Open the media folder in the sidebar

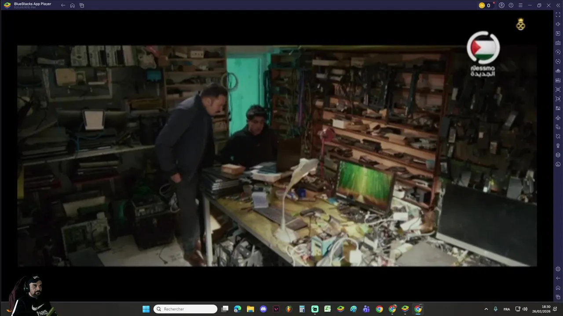558,108
